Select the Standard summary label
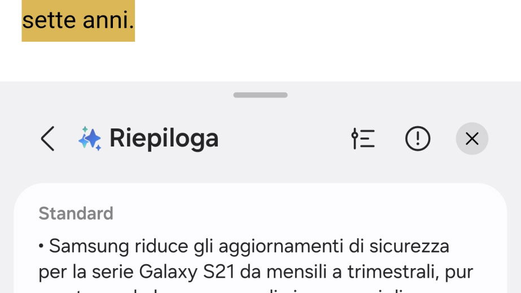 coord(76,214)
